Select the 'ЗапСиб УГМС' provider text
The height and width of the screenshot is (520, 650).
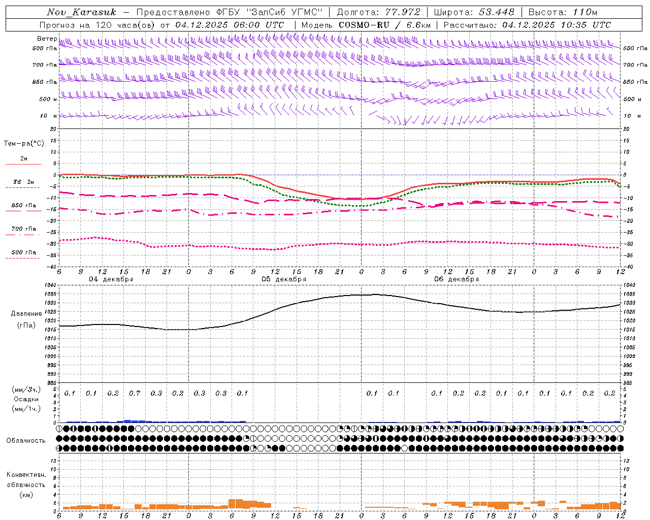[x=285, y=12]
